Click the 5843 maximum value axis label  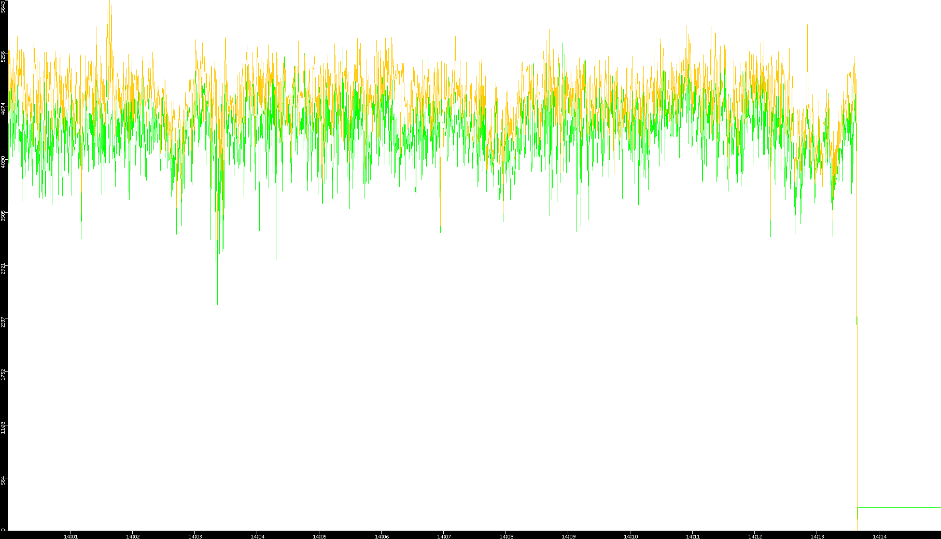point(3,7)
